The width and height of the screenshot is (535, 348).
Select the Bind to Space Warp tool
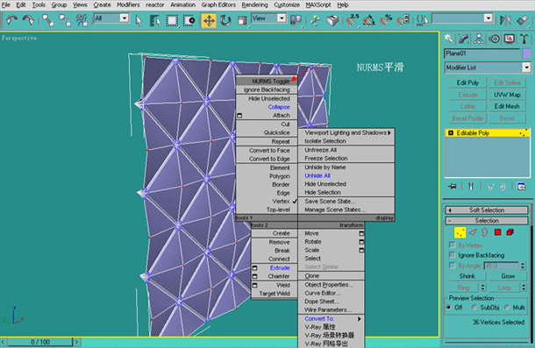point(82,20)
